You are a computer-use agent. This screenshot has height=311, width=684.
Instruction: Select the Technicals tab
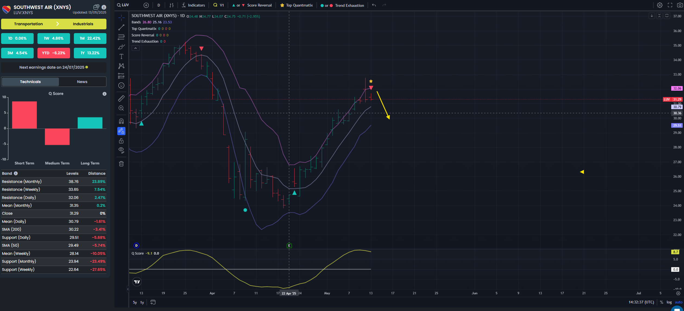click(x=30, y=82)
